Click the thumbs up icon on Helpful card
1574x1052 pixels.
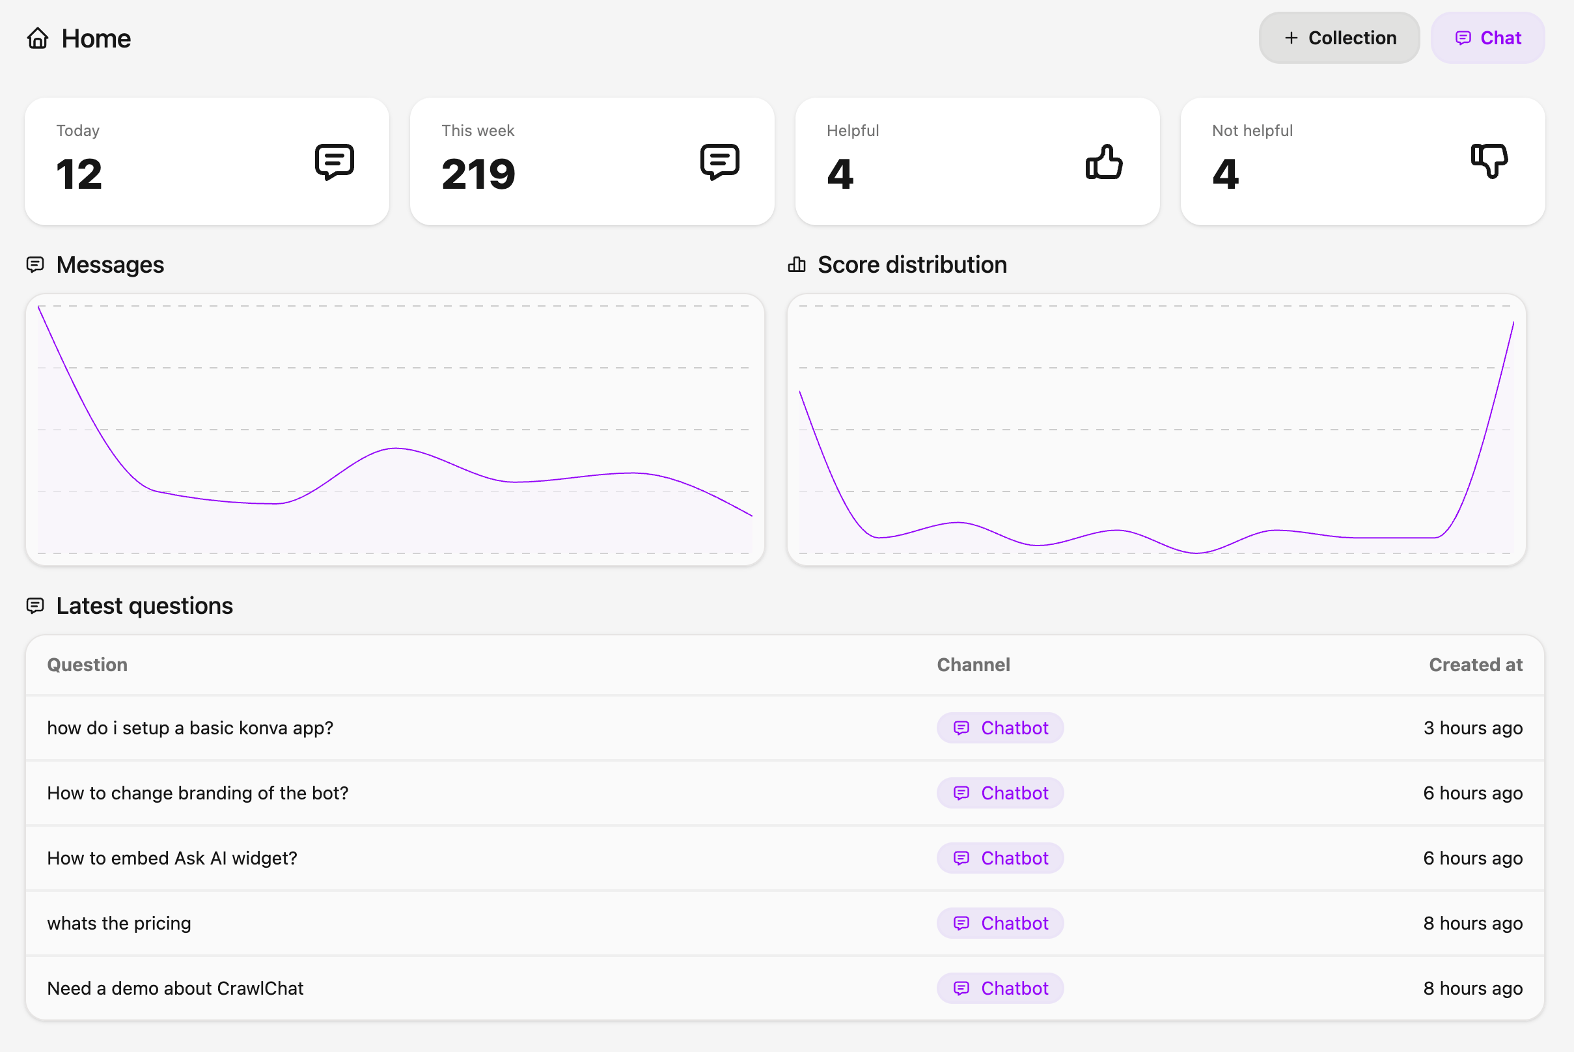1103,161
